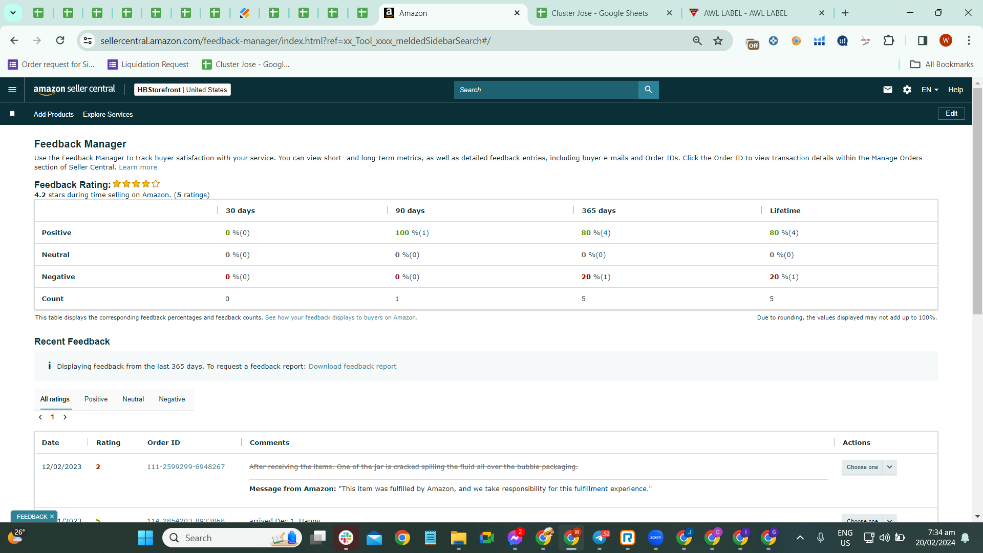983x553 pixels.
Task: Follow the Learn more link
Action: (138, 167)
